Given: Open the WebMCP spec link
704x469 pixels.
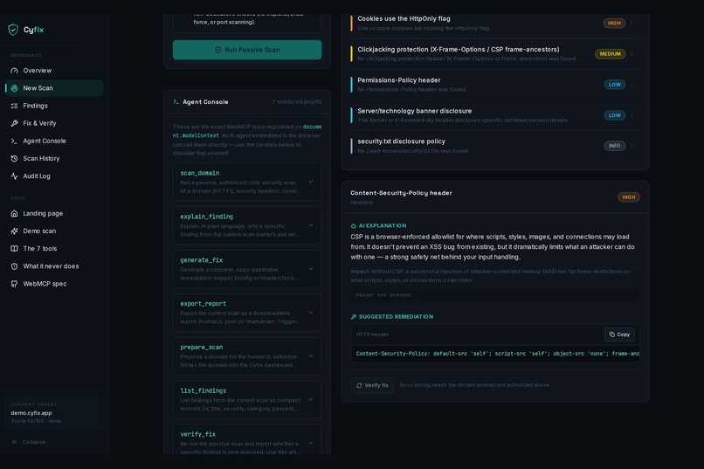Looking at the screenshot, I should click(x=54, y=284).
